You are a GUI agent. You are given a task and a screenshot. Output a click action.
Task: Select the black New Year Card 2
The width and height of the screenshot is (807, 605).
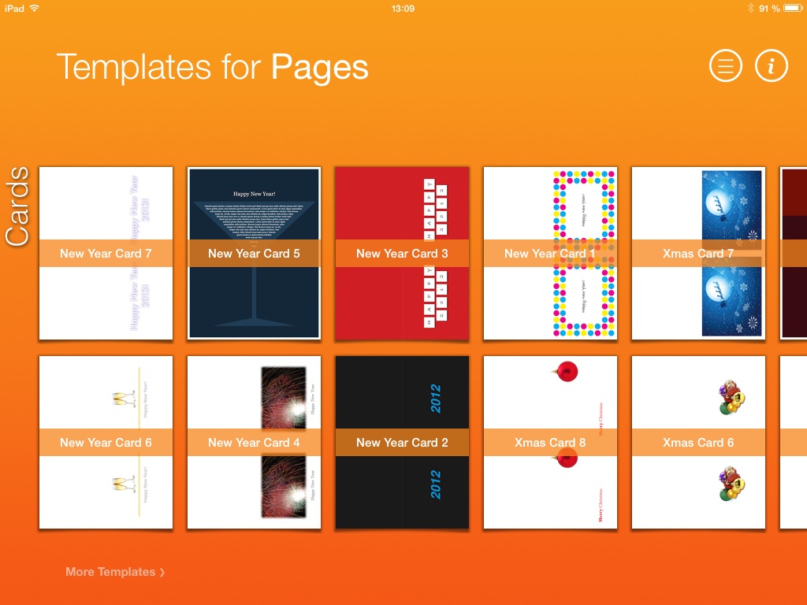click(402, 443)
